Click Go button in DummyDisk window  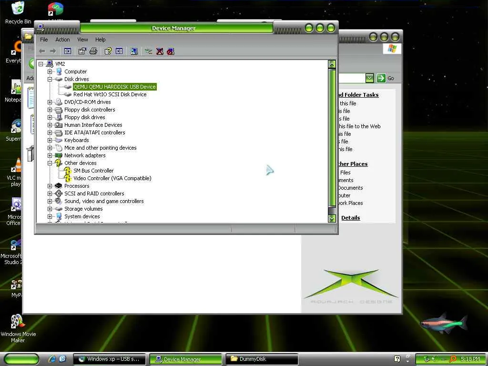(385, 78)
